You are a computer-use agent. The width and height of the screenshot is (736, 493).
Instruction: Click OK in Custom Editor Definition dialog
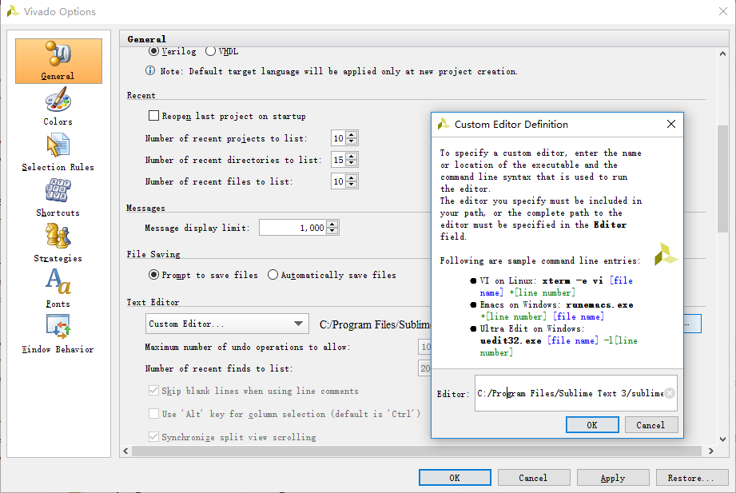coord(592,425)
